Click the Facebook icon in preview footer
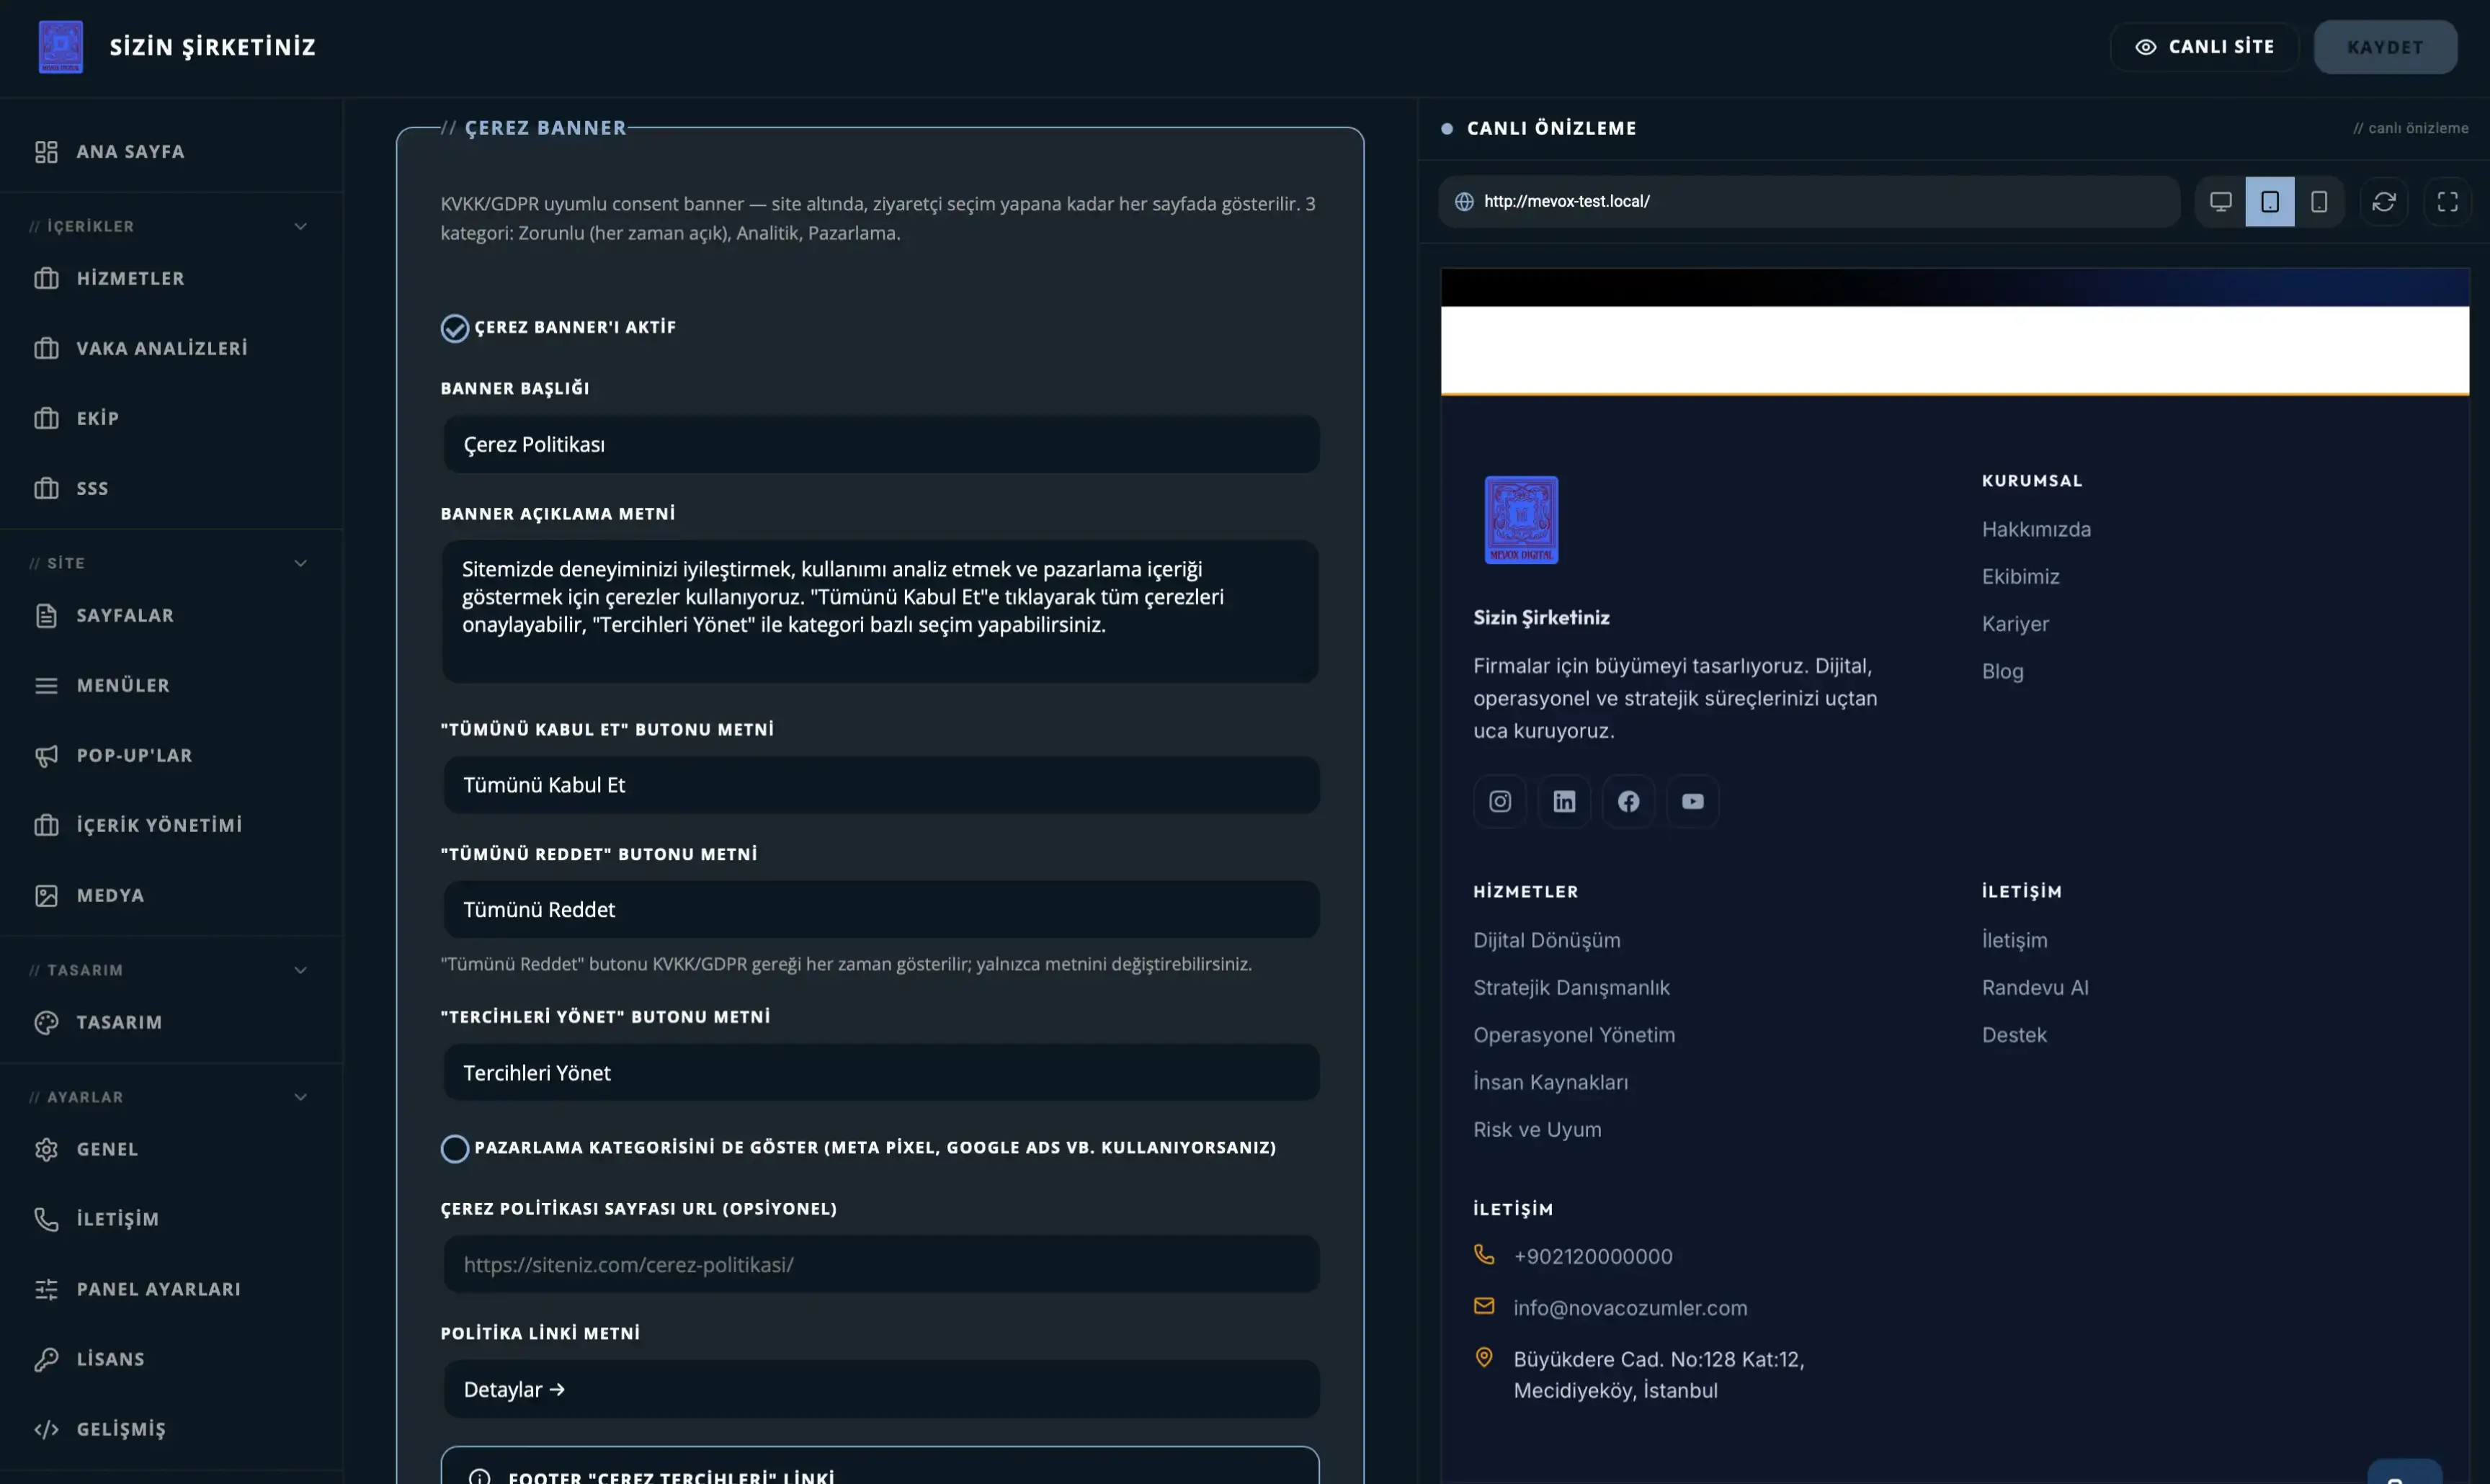Image resolution: width=2490 pixels, height=1484 pixels. coord(1628,802)
